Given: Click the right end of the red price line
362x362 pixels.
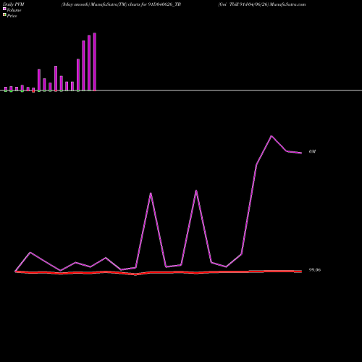Looking at the screenshot, I should [301, 271].
